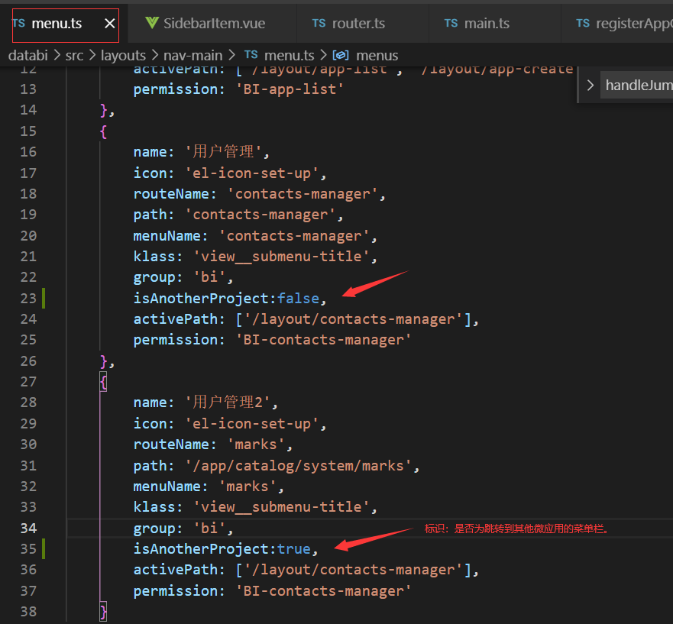Click src breadcrumb segment

point(74,55)
